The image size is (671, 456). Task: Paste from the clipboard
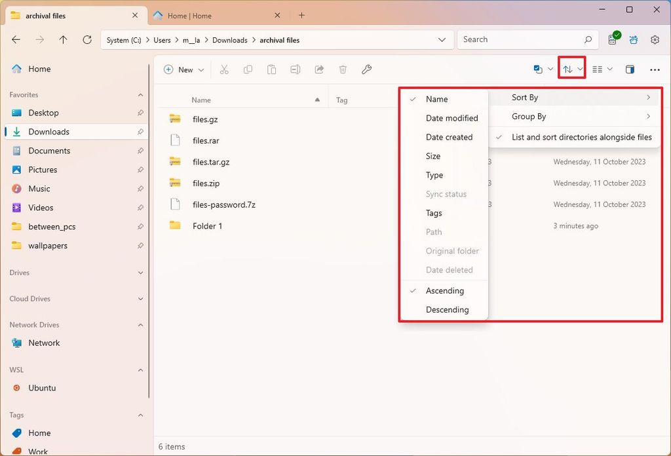click(272, 69)
